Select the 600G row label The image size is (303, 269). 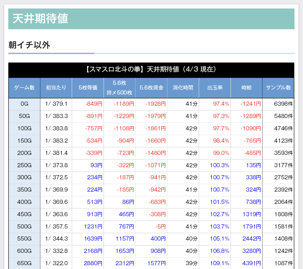point(24,251)
